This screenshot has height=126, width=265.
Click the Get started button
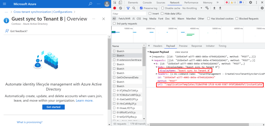tap(53, 107)
